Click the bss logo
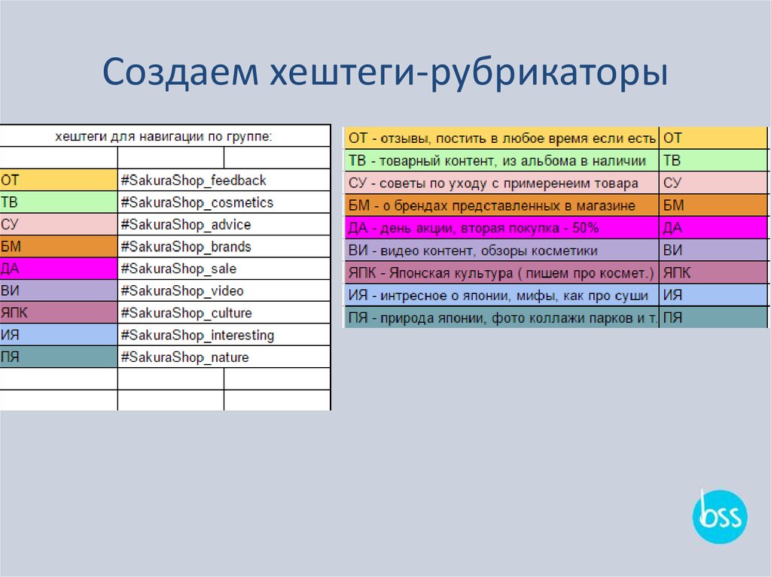The image size is (771, 577). pyautogui.click(x=720, y=517)
